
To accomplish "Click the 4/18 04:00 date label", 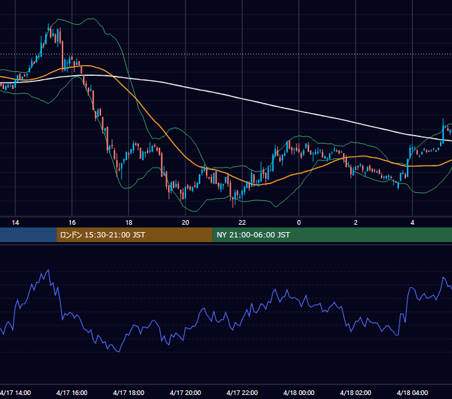I will [x=413, y=392].
